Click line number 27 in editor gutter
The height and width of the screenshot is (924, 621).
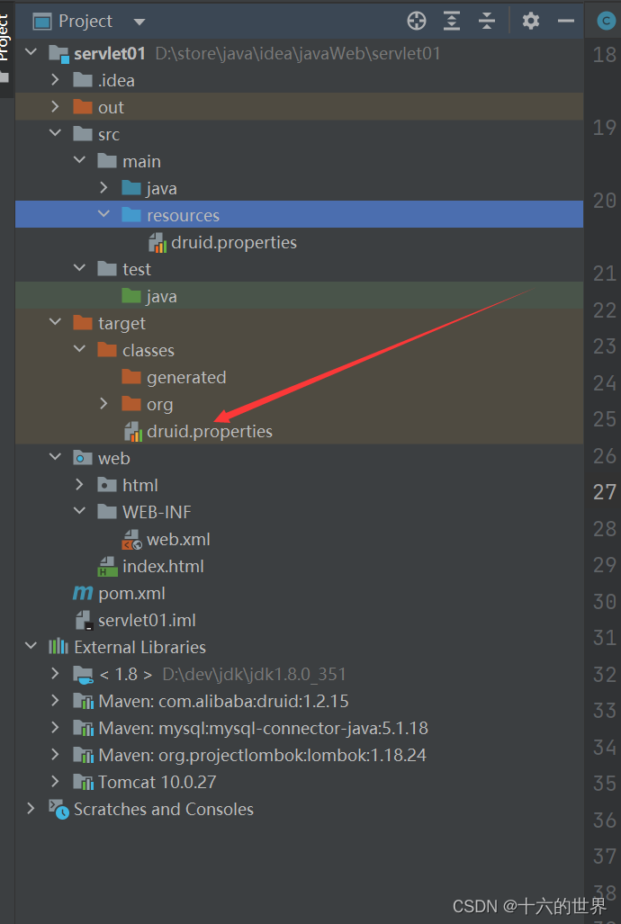pos(605,492)
